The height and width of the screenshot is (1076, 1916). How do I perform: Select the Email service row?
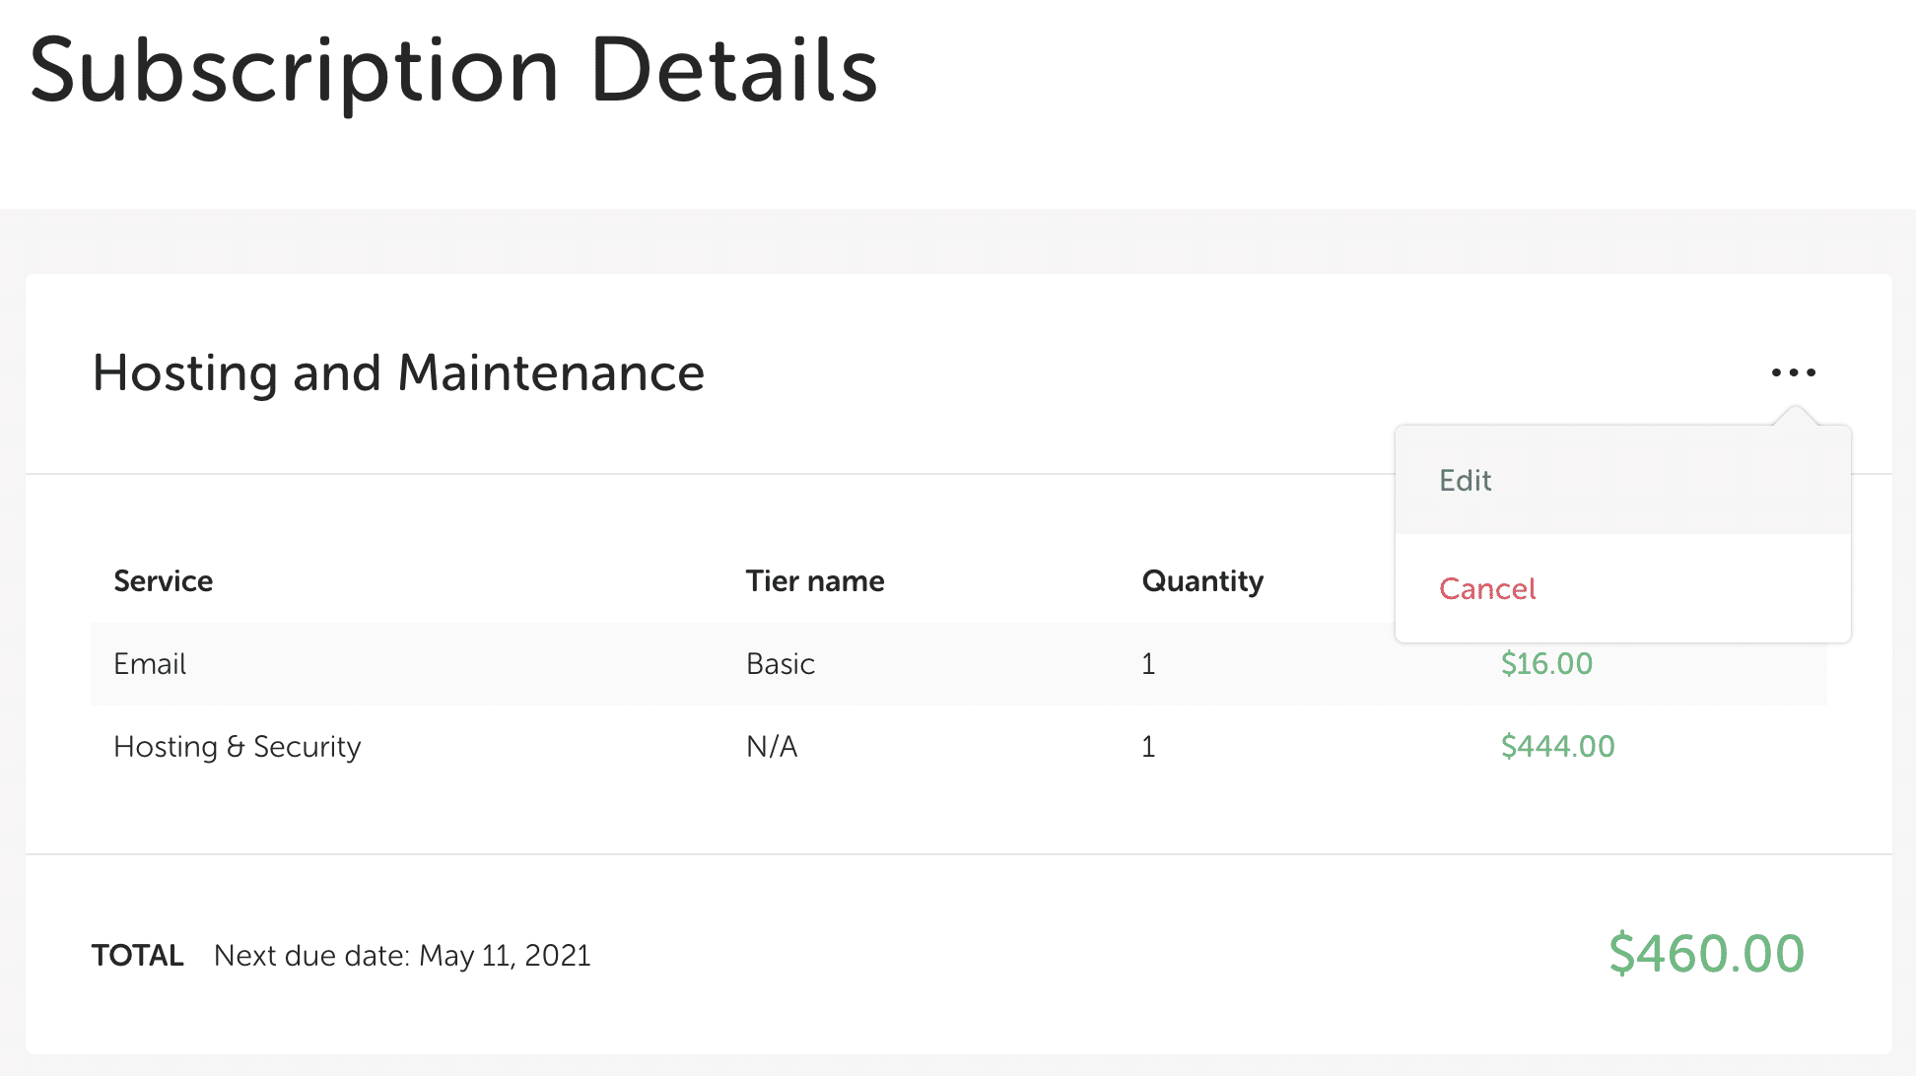pos(150,664)
